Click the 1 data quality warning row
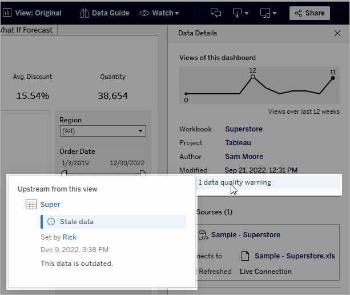This screenshot has height=295, width=350. [x=267, y=182]
